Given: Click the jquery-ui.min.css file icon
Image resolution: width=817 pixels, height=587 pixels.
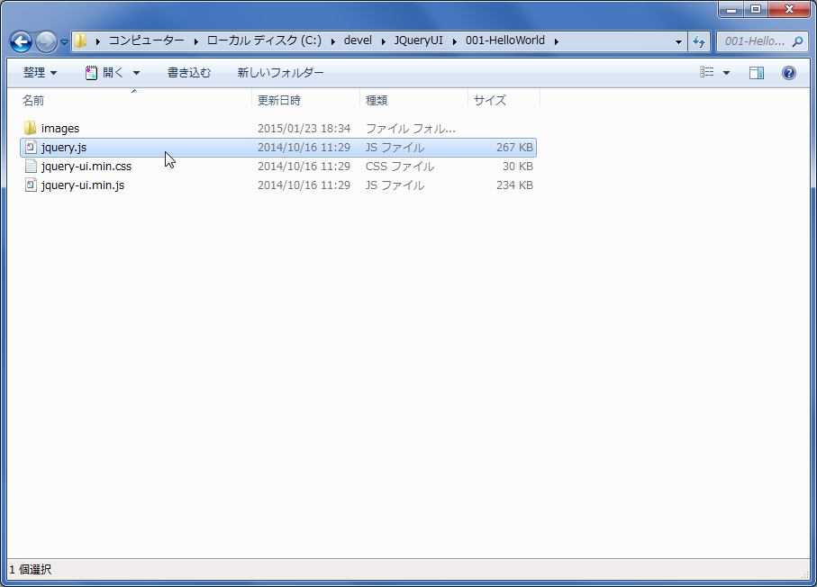Looking at the screenshot, I should tap(31, 167).
